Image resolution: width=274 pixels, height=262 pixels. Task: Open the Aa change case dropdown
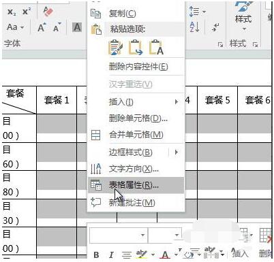(15, 27)
